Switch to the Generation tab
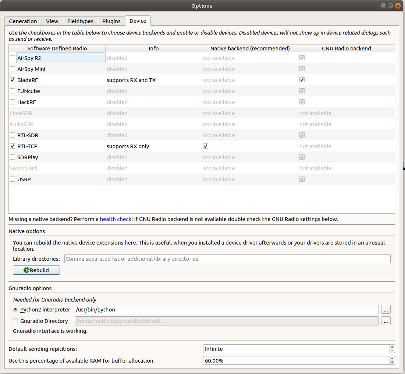 pyautogui.click(x=23, y=21)
